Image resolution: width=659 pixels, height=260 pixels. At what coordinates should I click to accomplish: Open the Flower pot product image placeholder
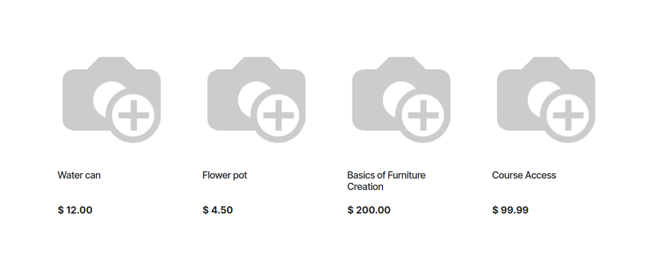256,100
